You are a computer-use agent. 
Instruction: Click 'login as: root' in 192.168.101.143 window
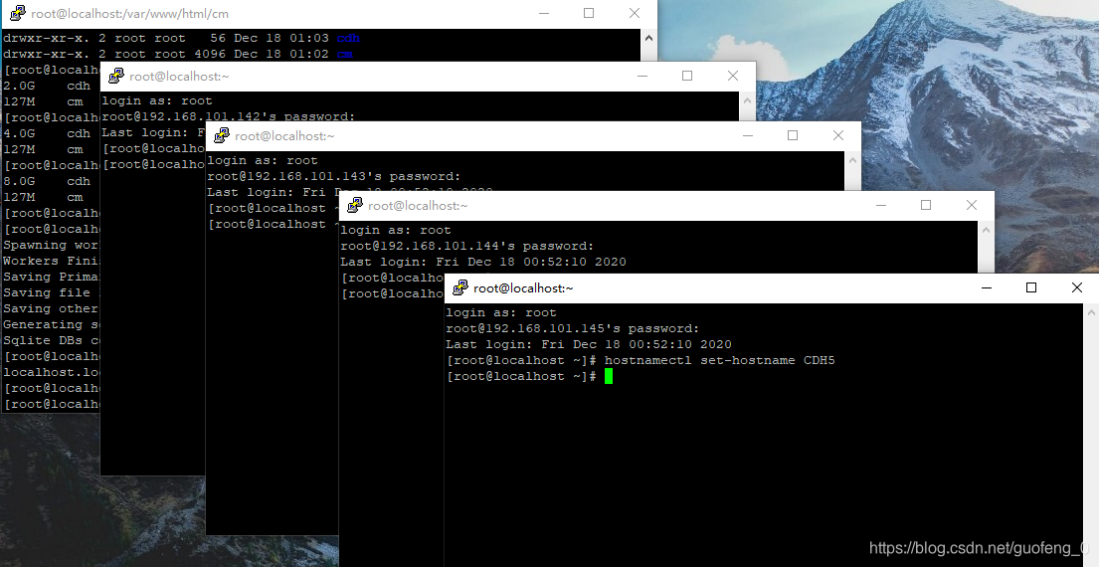point(263,160)
